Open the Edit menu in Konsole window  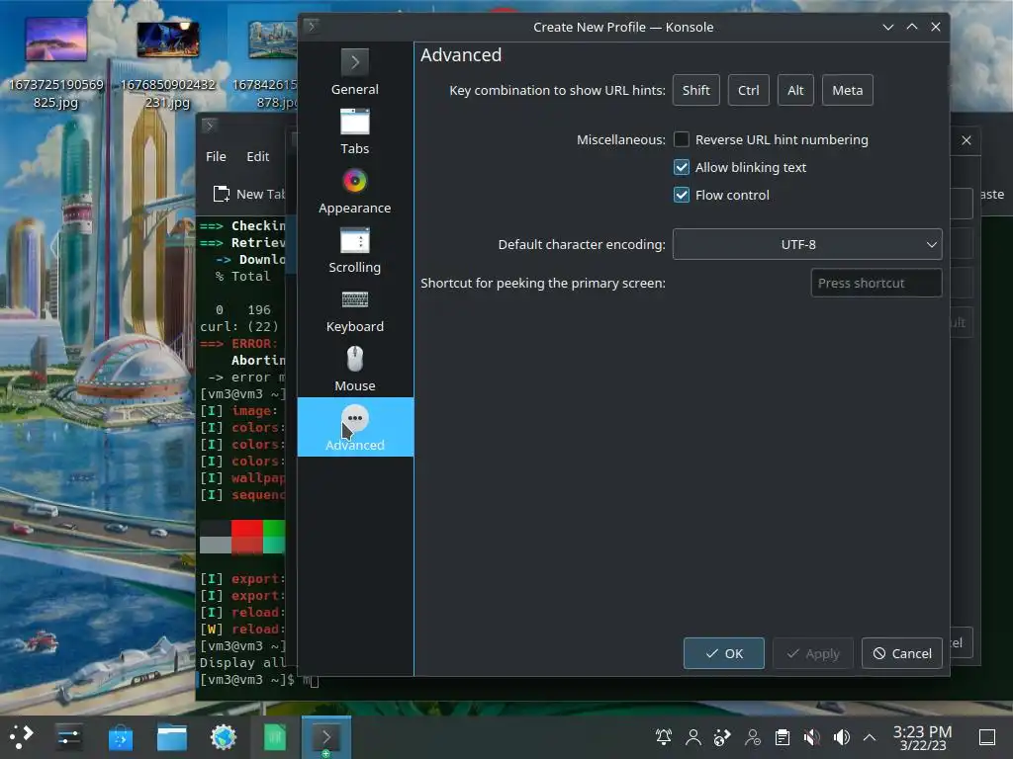[258, 156]
